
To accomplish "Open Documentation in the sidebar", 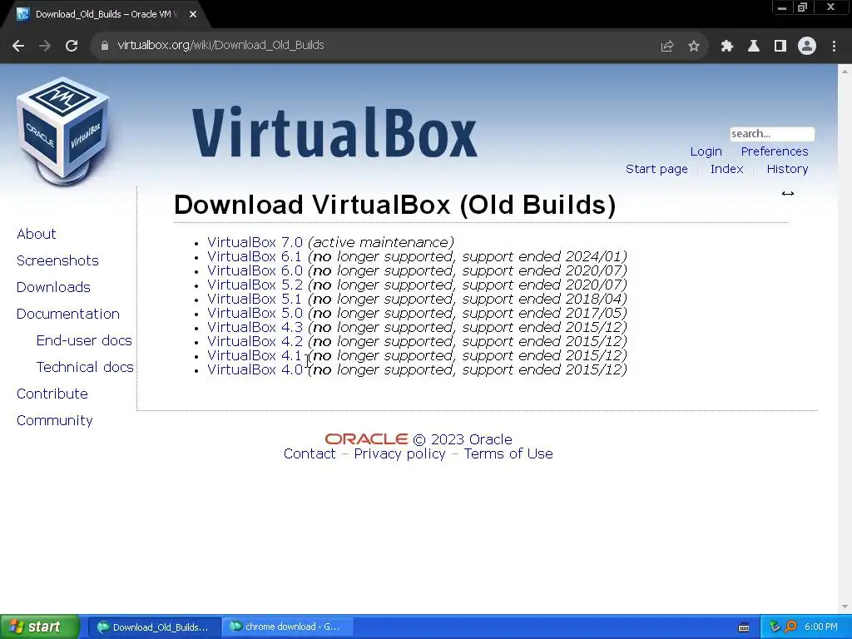I will 68,314.
